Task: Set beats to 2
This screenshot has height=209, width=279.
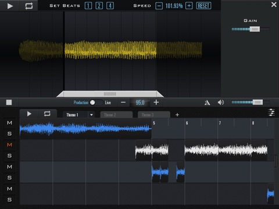Action: click(x=99, y=6)
